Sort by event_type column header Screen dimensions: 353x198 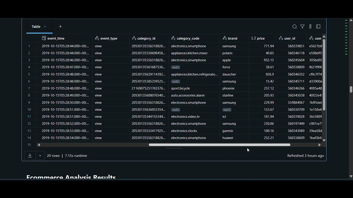pos(109,38)
